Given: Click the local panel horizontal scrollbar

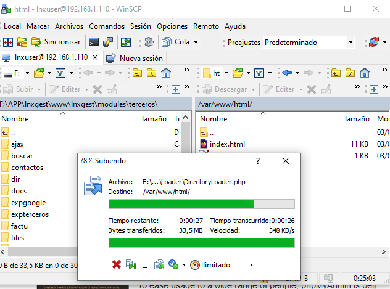Looking at the screenshot, I should [x=43, y=252].
